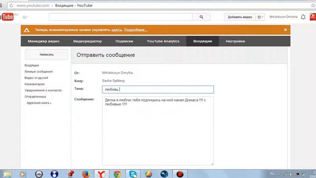Follow the здесь link in banner

pyautogui.click(x=117, y=30)
